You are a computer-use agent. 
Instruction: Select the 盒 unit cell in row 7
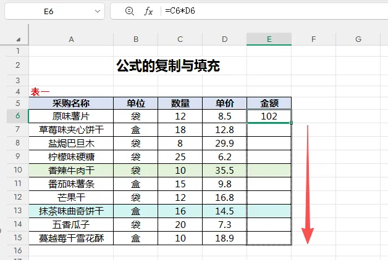coord(135,130)
